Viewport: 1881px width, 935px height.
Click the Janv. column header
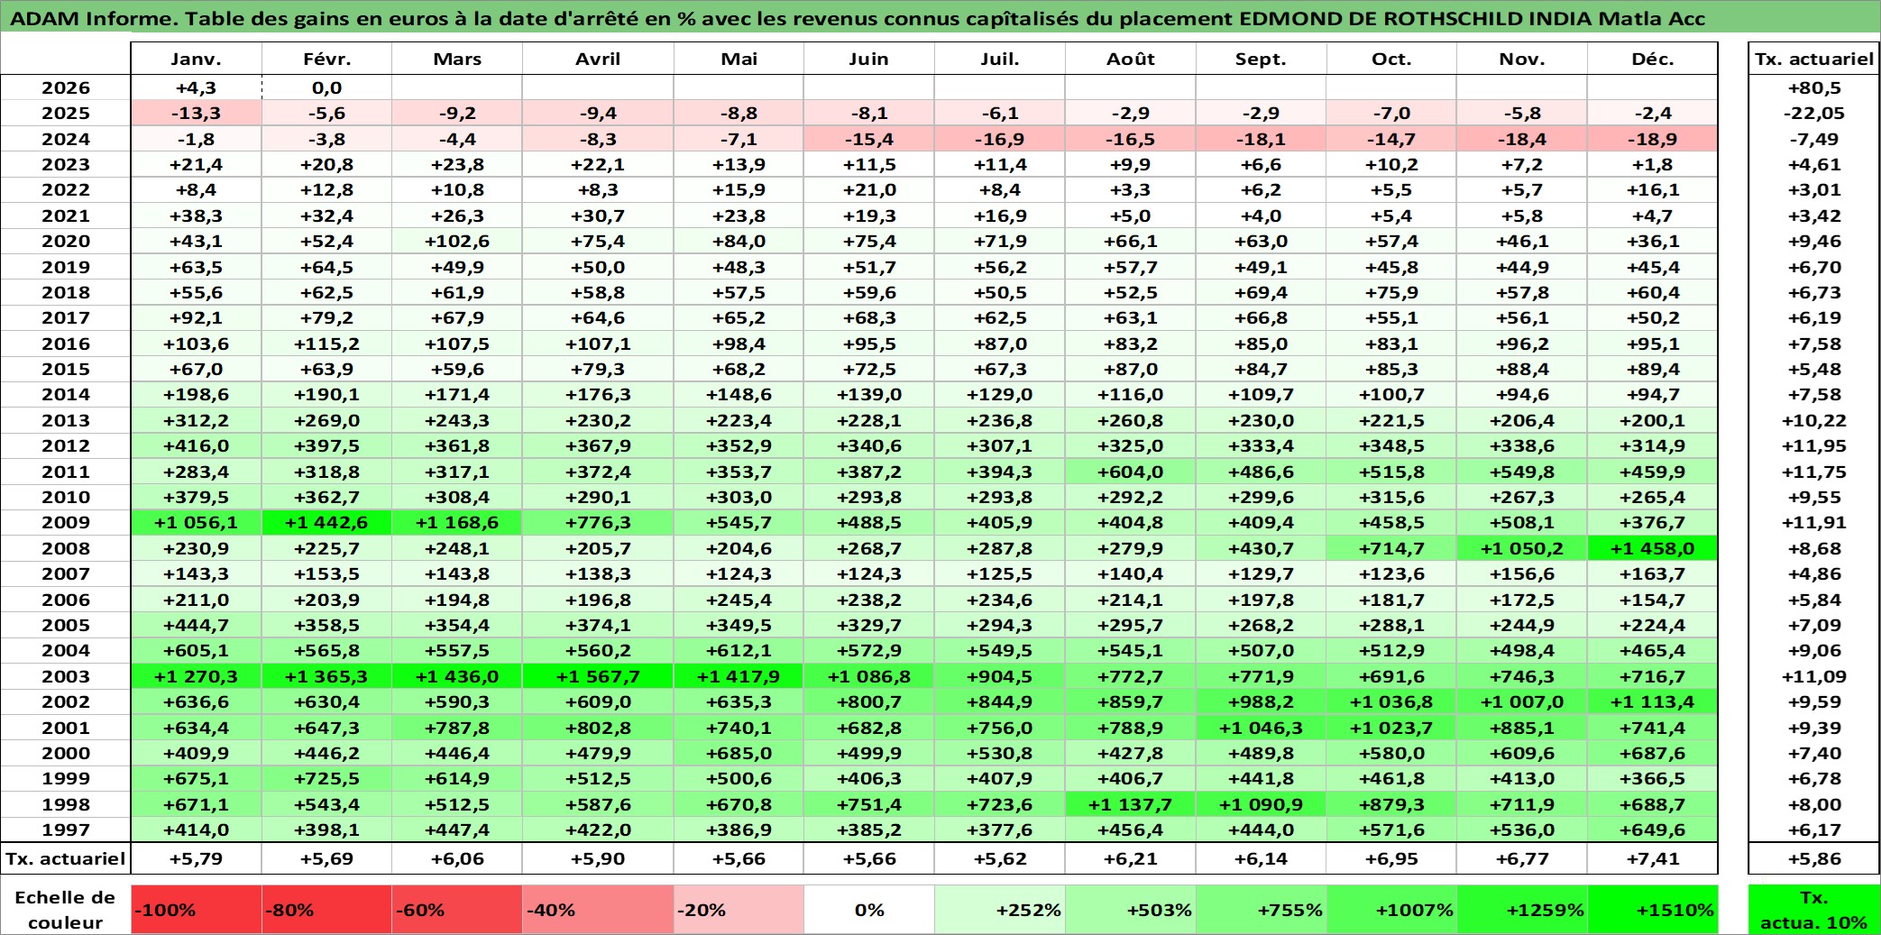[x=196, y=60]
